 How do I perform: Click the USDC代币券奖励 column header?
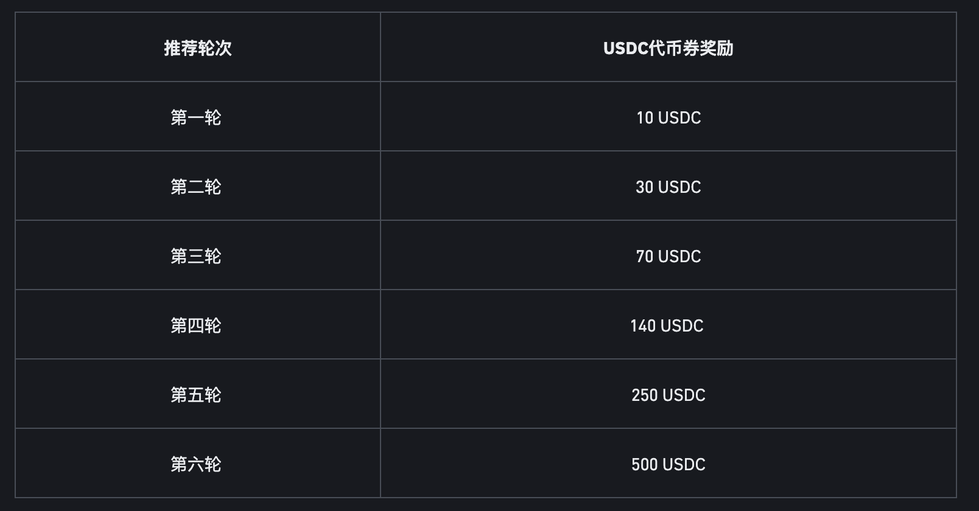pos(668,48)
